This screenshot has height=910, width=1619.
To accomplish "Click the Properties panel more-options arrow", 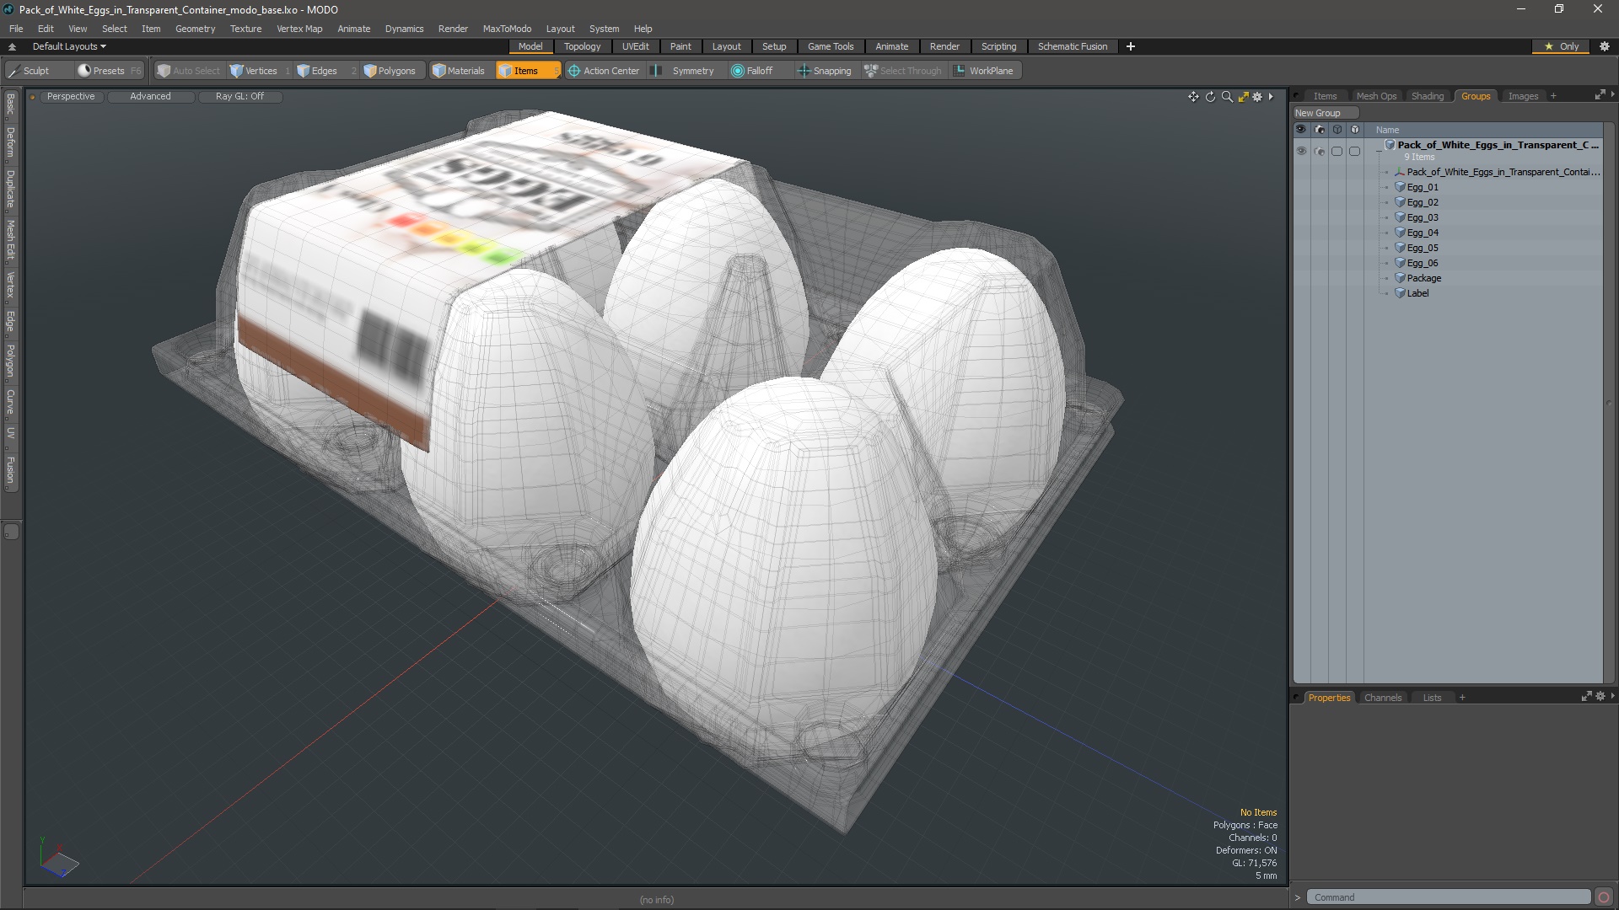I will [1612, 697].
